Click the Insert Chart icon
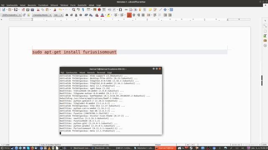The image size is (268, 150). coord(99,10)
